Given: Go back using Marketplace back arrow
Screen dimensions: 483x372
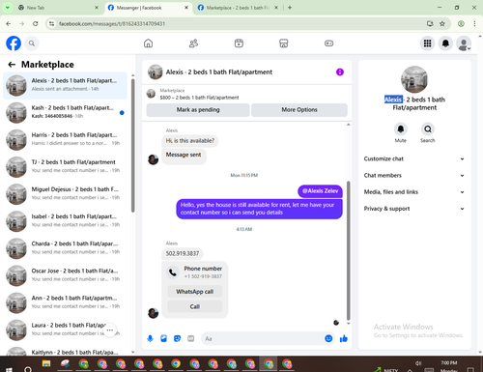Looking at the screenshot, I should pos(12,65).
